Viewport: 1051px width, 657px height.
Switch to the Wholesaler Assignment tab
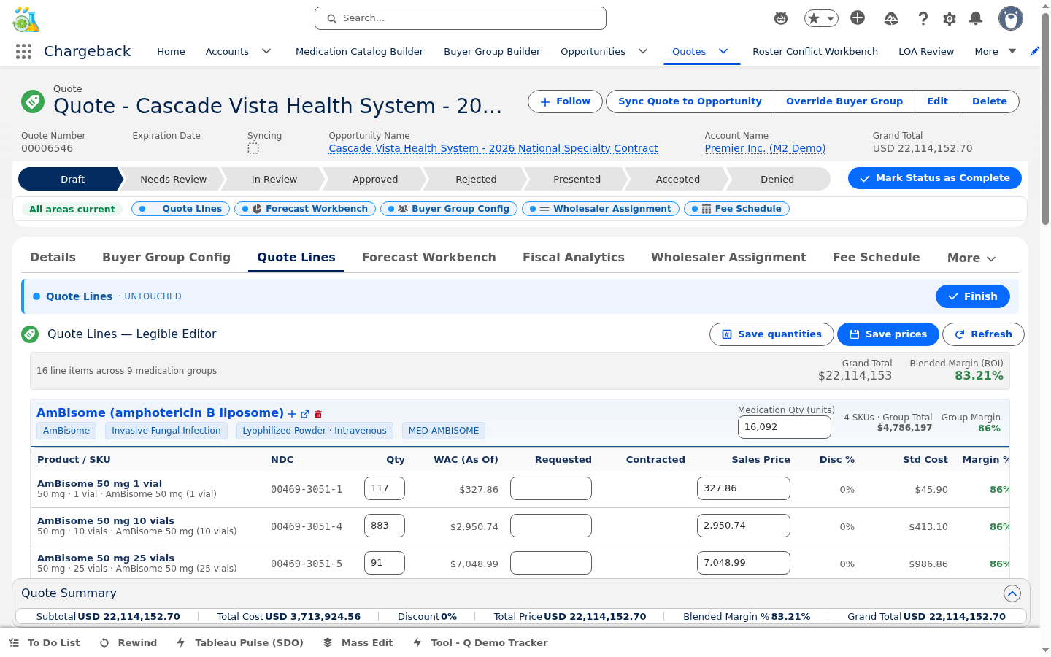[728, 257]
